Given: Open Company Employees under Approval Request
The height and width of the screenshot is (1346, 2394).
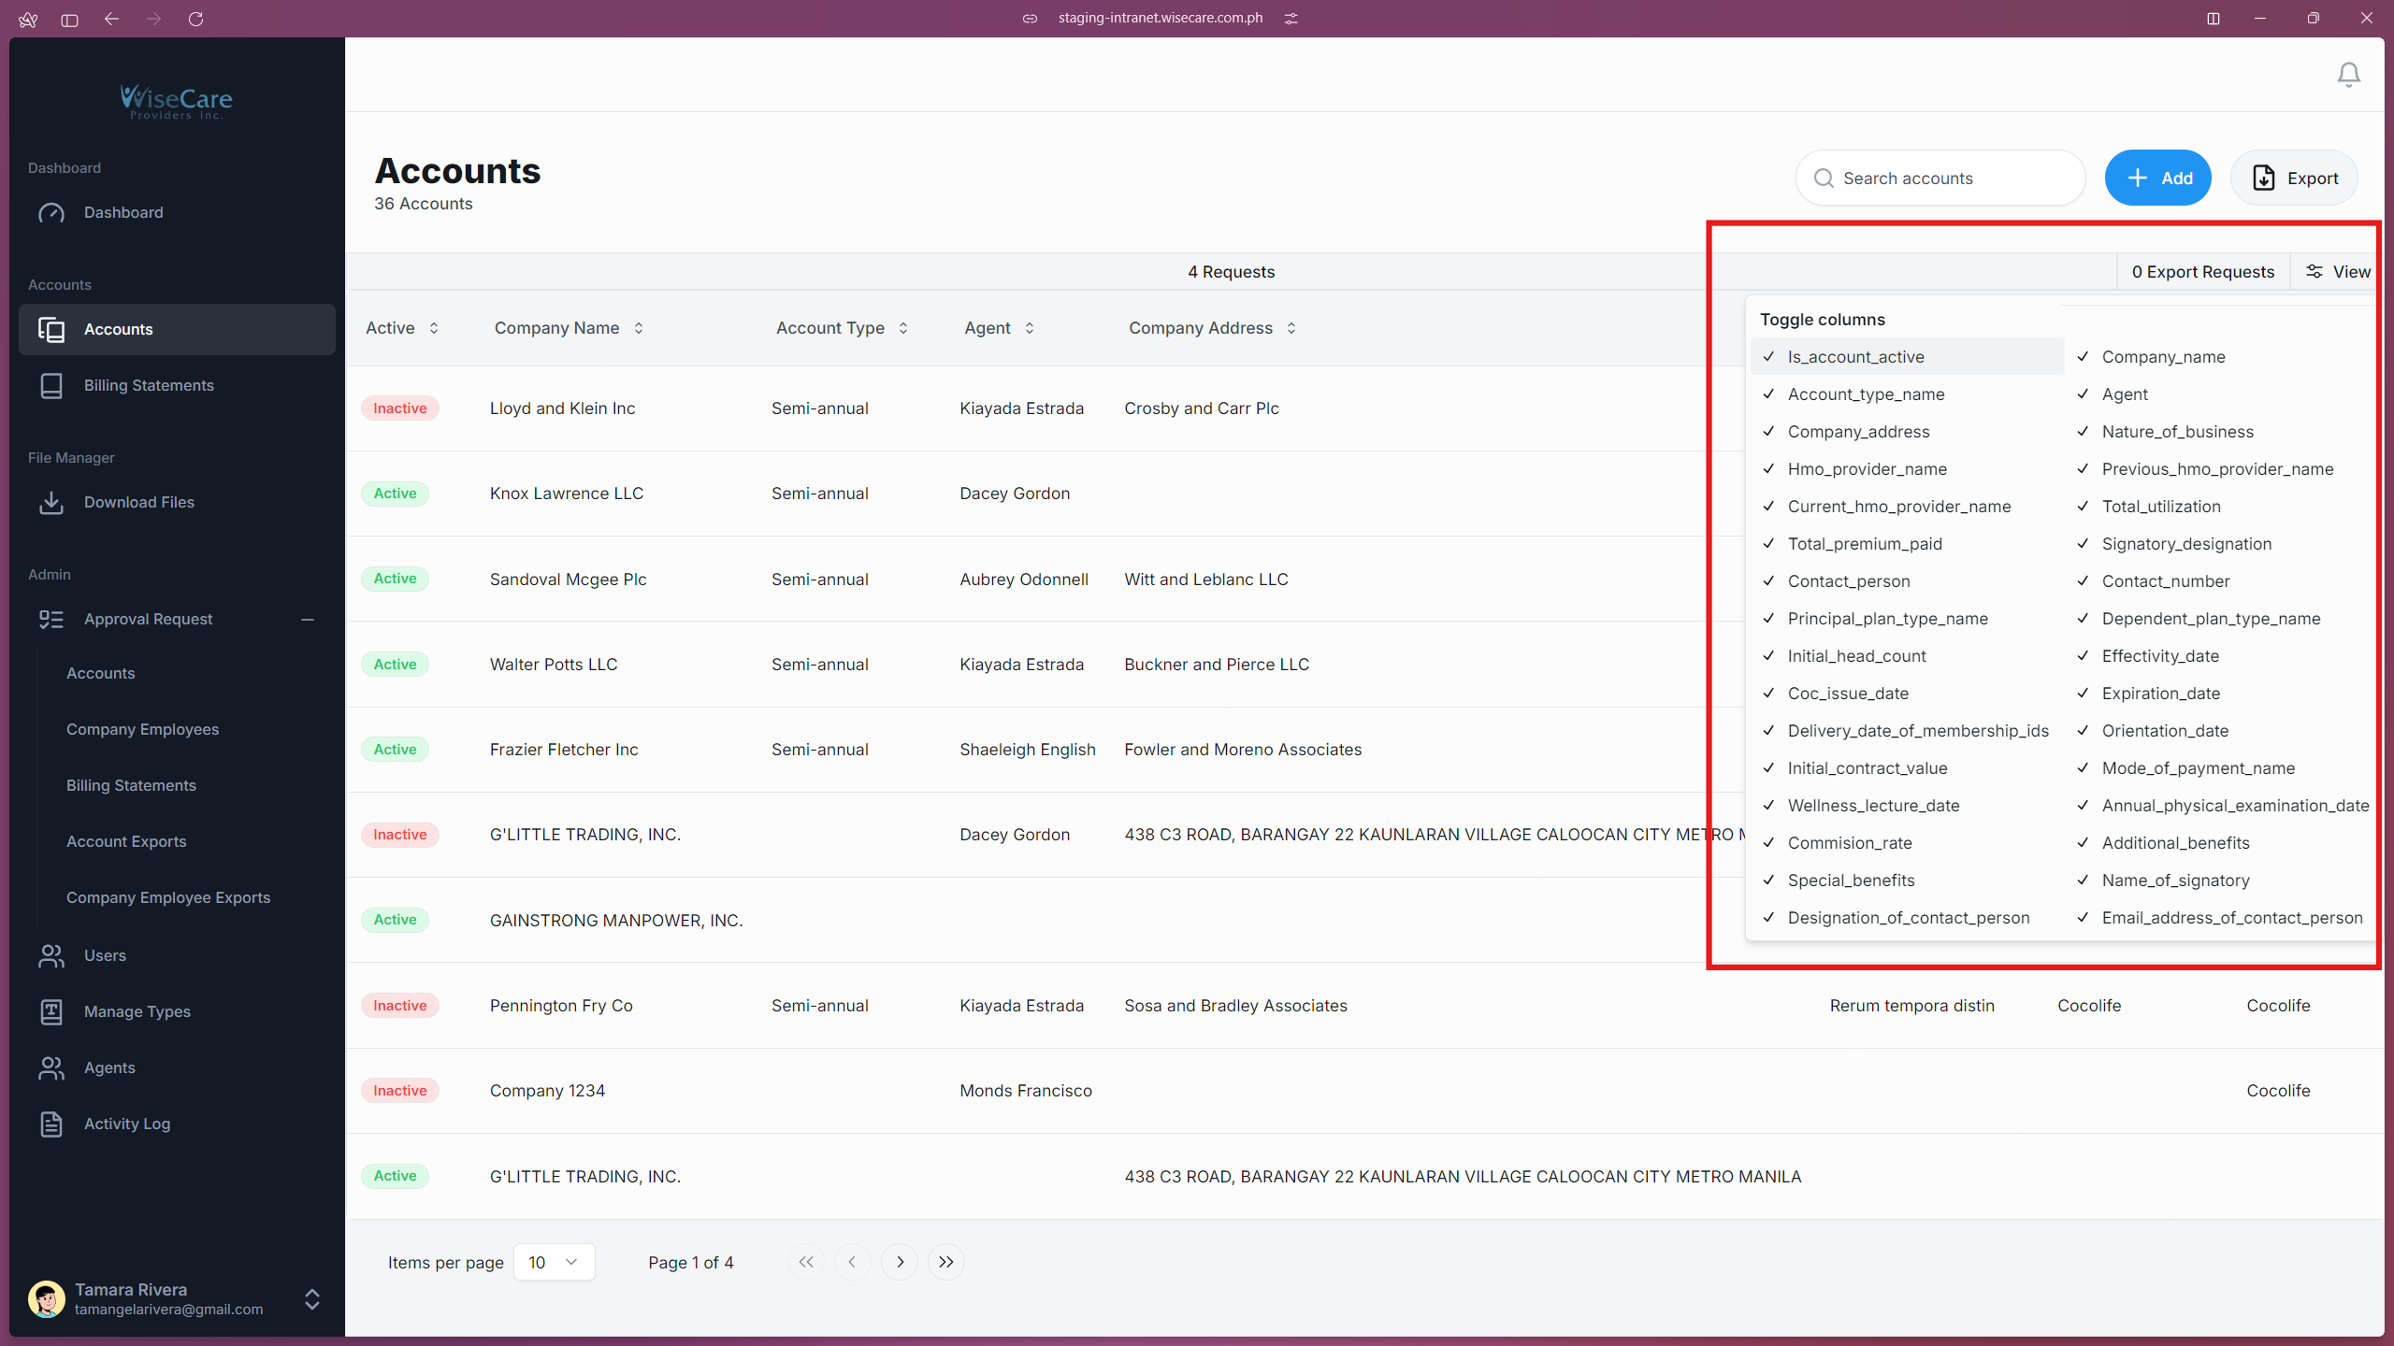Looking at the screenshot, I should pyautogui.click(x=142, y=729).
